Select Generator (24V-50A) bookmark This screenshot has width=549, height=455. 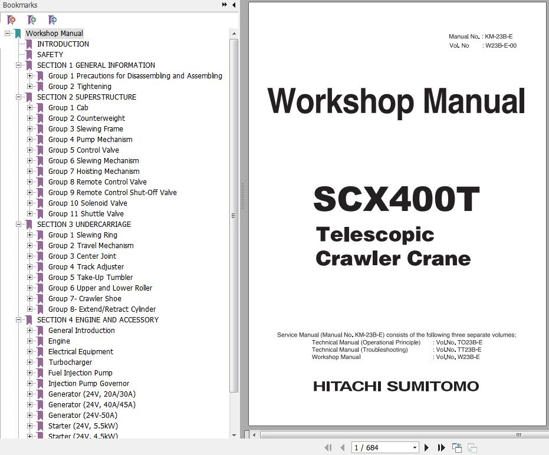point(83,416)
